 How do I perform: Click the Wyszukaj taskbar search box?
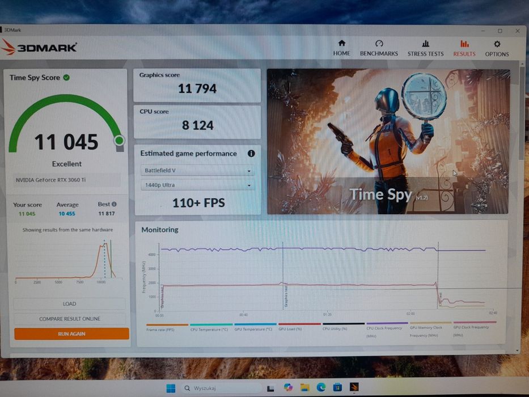coord(222,388)
